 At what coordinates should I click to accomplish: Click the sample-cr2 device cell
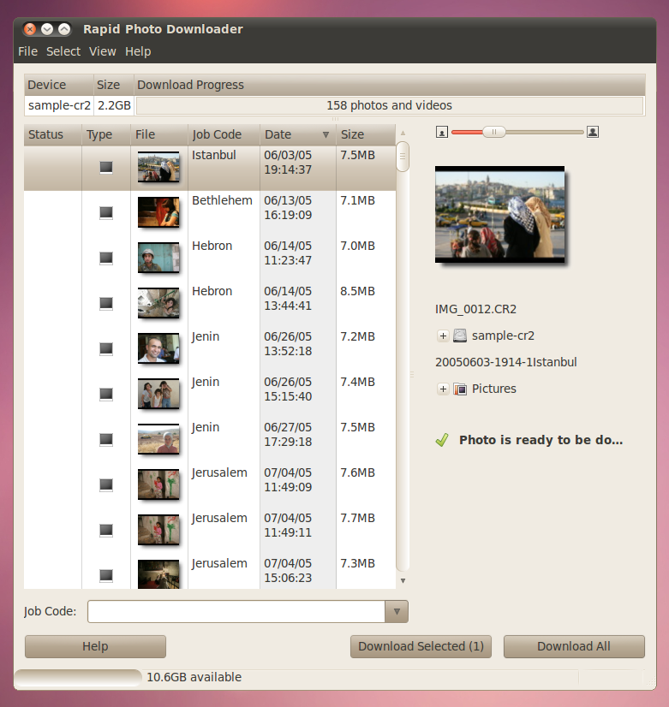59,105
